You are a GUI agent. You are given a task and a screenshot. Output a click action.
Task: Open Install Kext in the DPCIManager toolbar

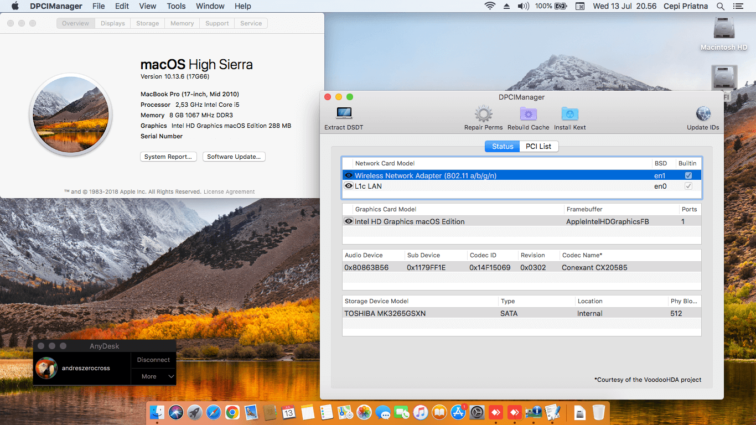(x=569, y=114)
